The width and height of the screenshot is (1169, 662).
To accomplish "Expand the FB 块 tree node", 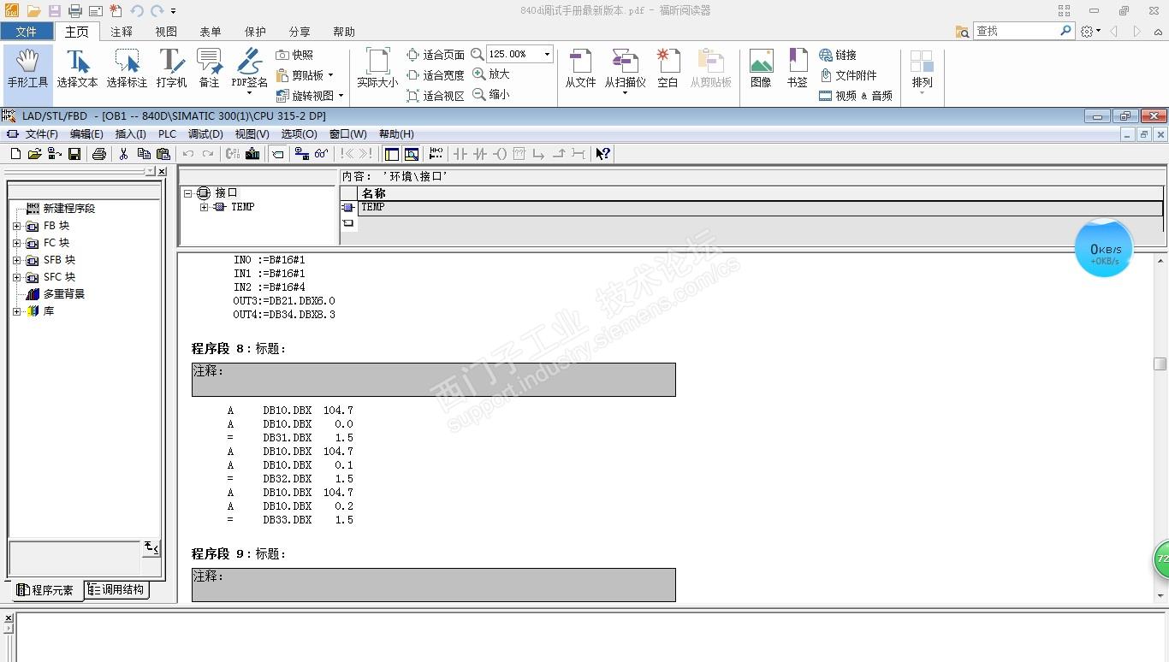I will click(x=16, y=226).
